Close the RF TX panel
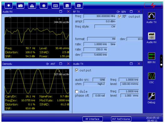165x123 pixels. click(139, 12)
